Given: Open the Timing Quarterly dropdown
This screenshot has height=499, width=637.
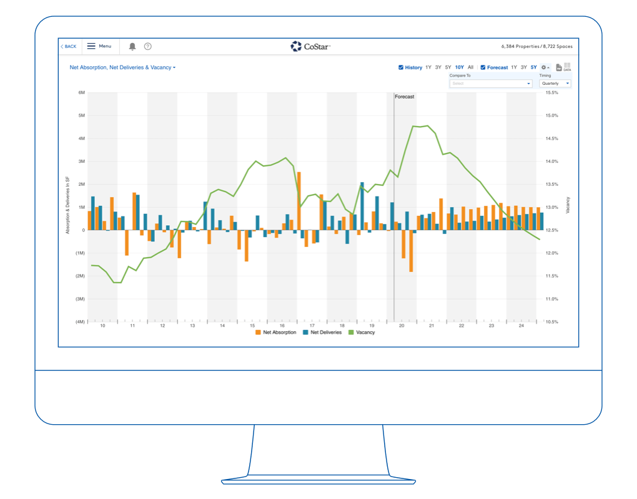Looking at the screenshot, I should [555, 84].
